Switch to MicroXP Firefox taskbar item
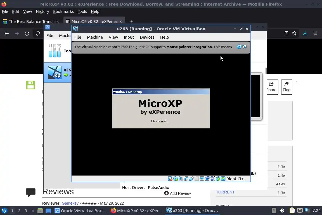This screenshot has width=322, height=215. coord(137,211)
